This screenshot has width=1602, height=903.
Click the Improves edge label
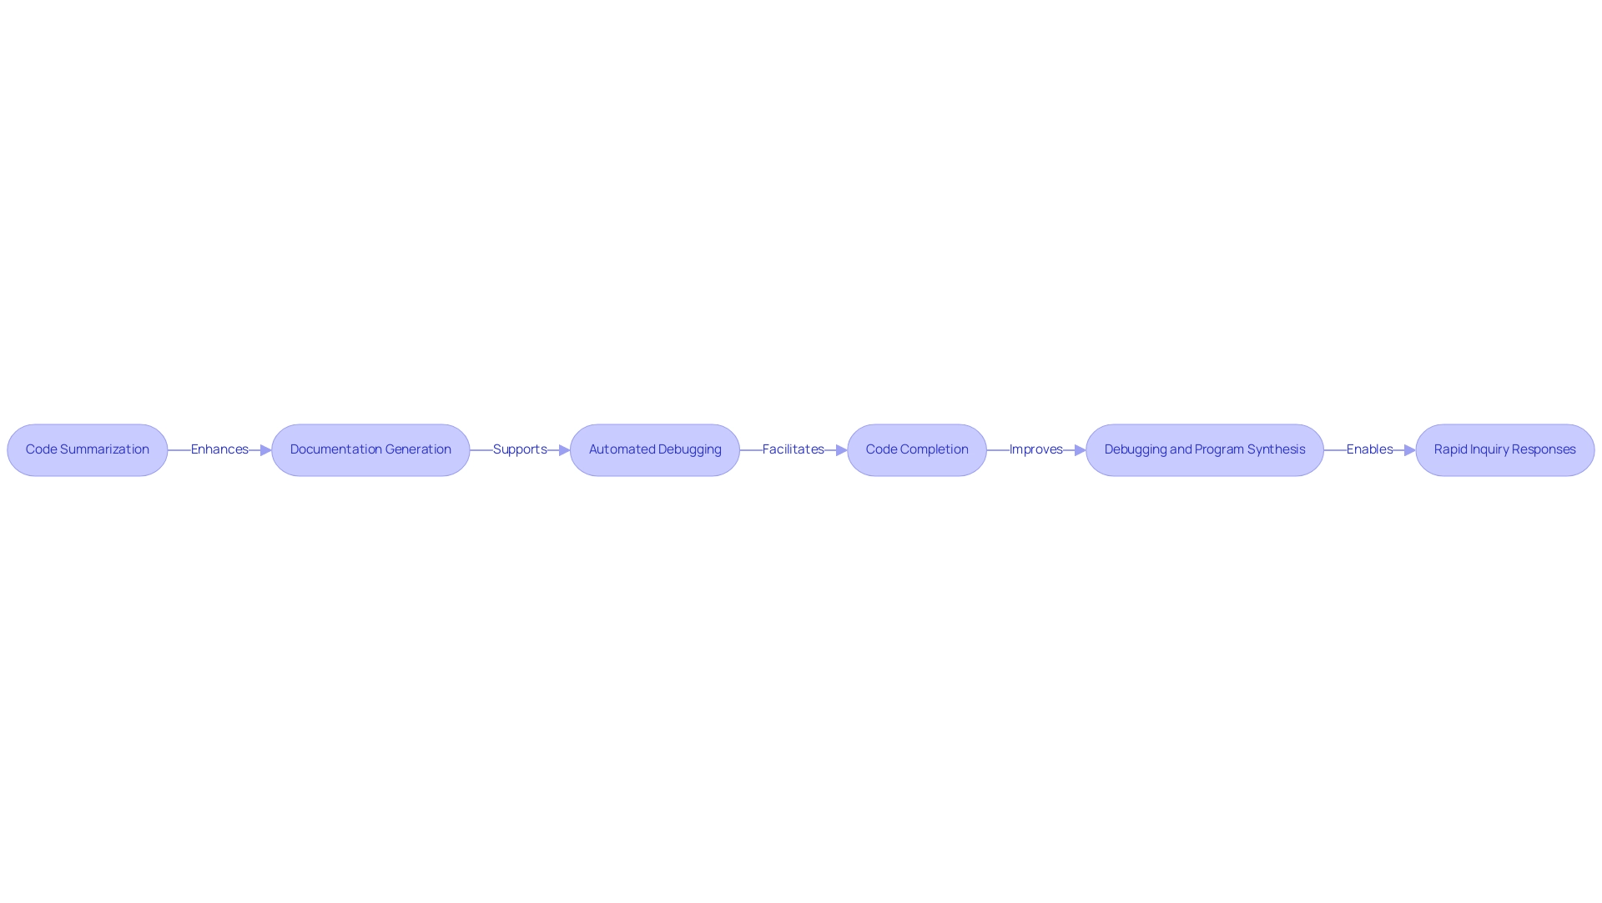coord(1035,450)
